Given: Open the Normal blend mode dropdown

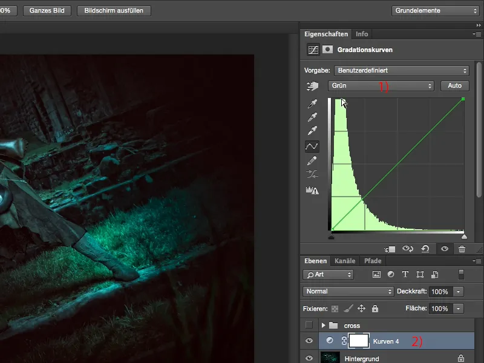Looking at the screenshot, I should (x=348, y=292).
